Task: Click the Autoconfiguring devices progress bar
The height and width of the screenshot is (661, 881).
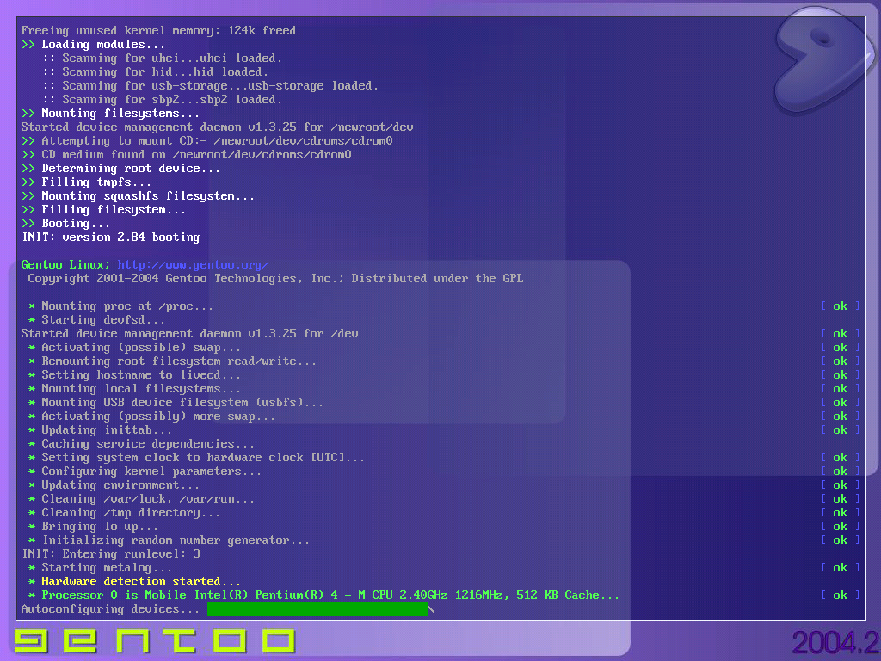Action: (317, 609)
